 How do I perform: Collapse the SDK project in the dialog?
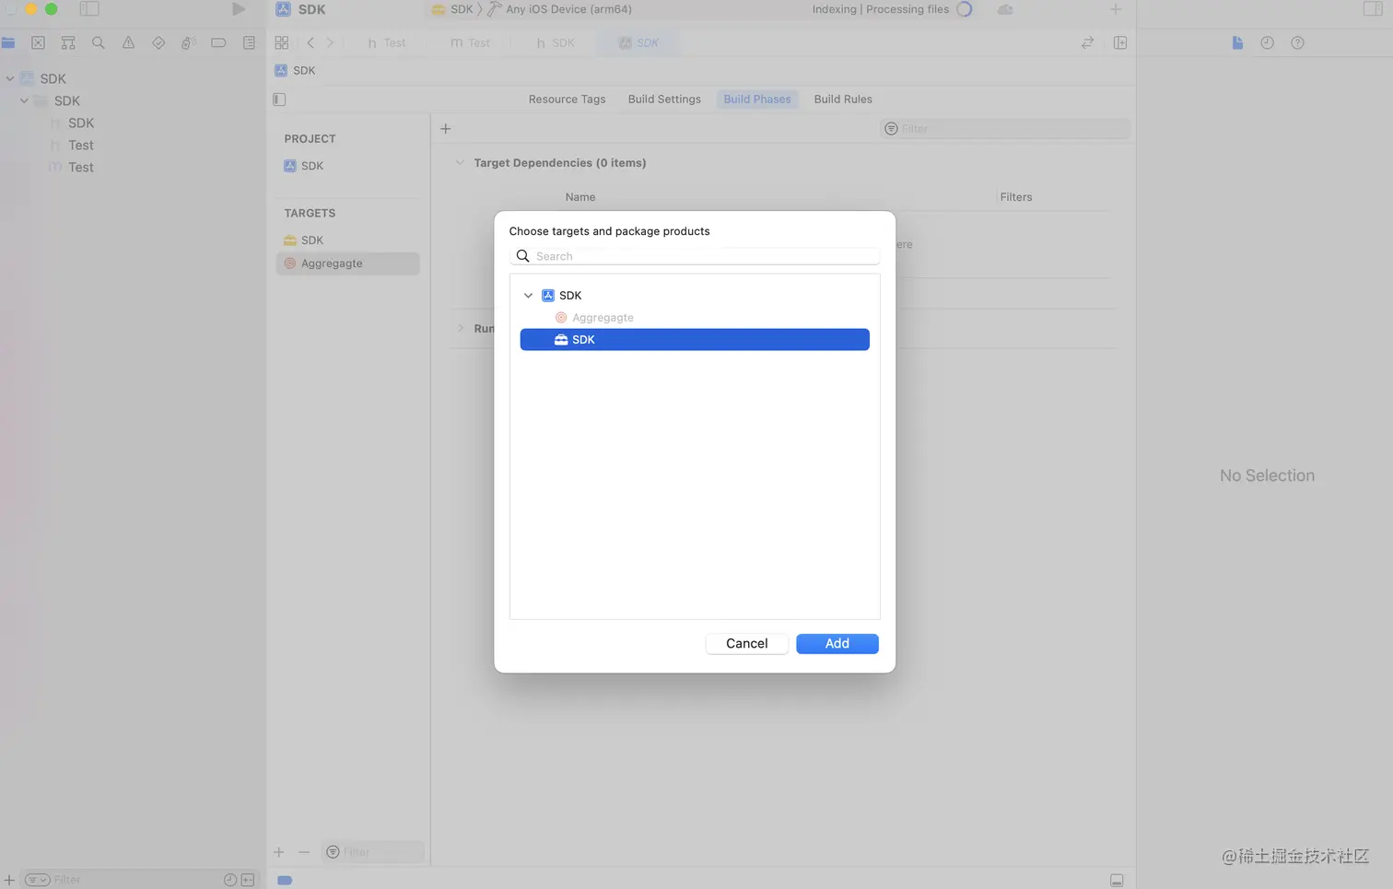click(x=528, y=296)
